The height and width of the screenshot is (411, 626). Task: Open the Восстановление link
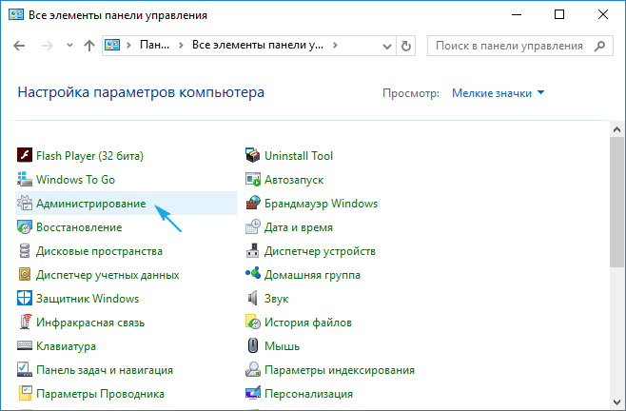point(79,227)
